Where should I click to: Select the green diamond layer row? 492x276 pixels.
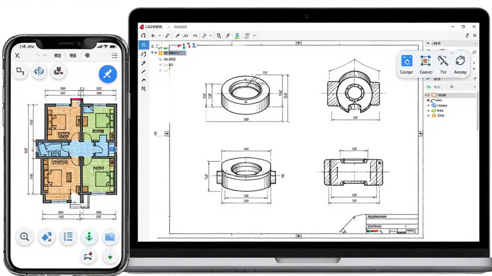pos(437,111)
